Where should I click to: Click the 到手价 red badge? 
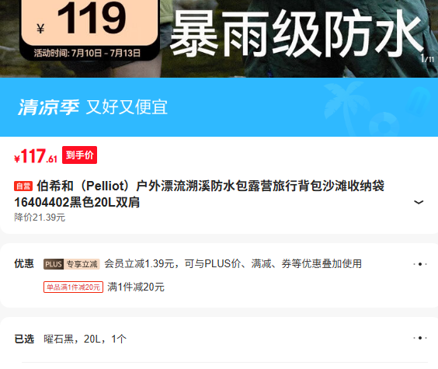(x=80, y=155)
